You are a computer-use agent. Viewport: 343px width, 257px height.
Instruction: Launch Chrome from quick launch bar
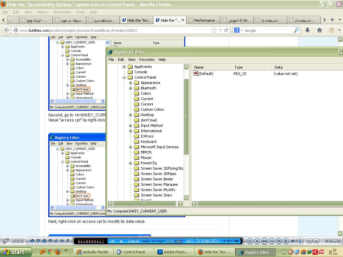click(x=50, y=252)
